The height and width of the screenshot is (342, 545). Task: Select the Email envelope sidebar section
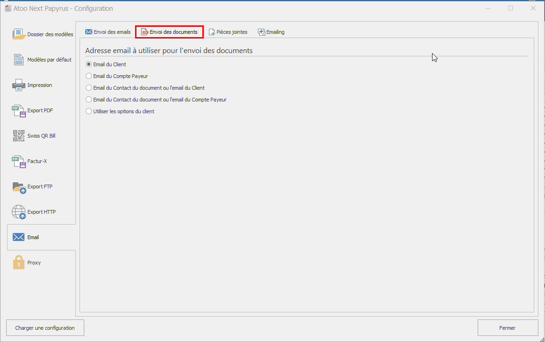19,237
